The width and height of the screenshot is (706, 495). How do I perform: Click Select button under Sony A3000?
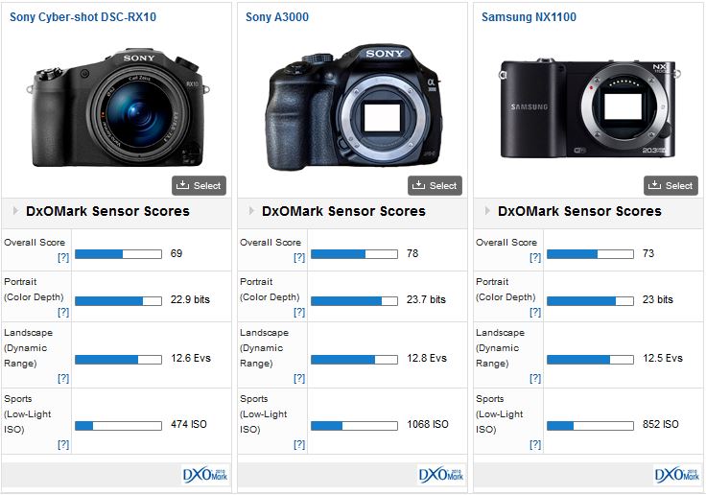pos(435,185)
